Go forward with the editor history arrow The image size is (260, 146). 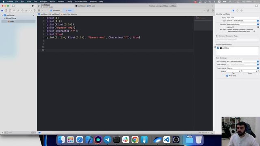(45, 11)
